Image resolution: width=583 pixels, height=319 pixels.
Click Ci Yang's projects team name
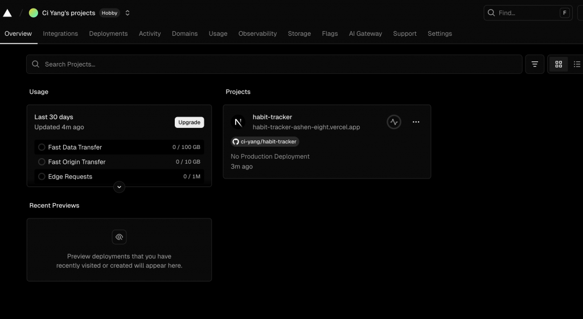pyautogui.click(x=69, y=13)
